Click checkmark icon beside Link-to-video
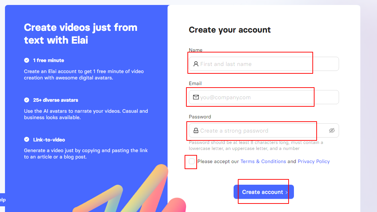This screenshot has height=212, width=377. coord(27,139)
